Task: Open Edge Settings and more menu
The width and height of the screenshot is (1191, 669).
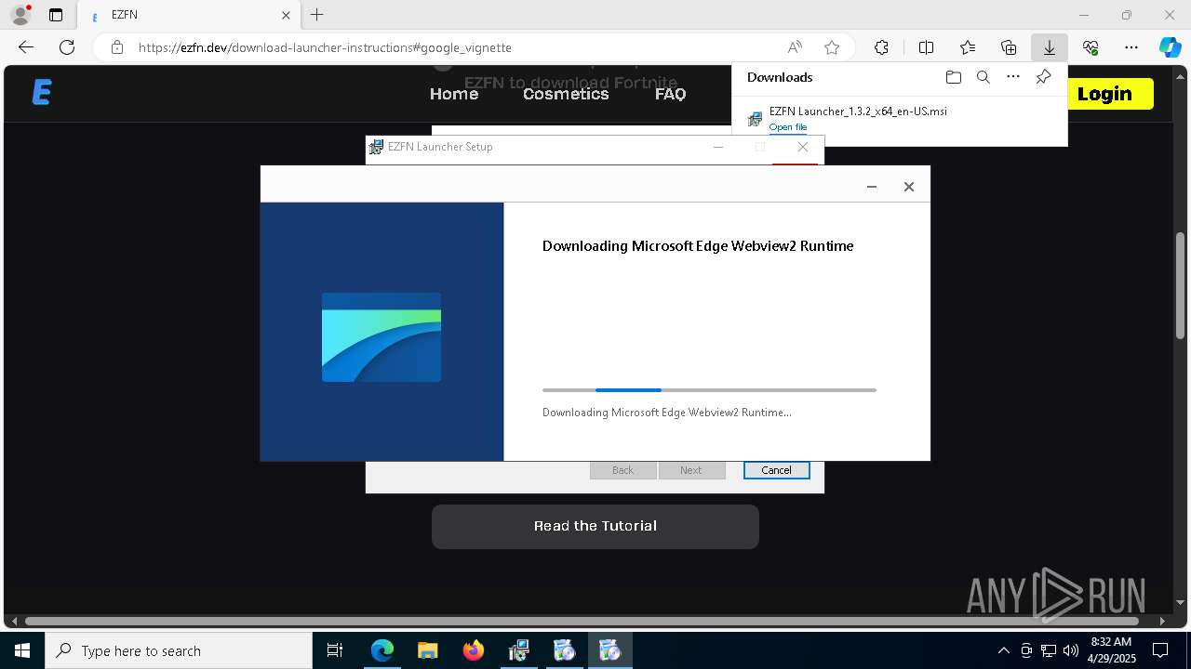Action: coord(1131,47)
